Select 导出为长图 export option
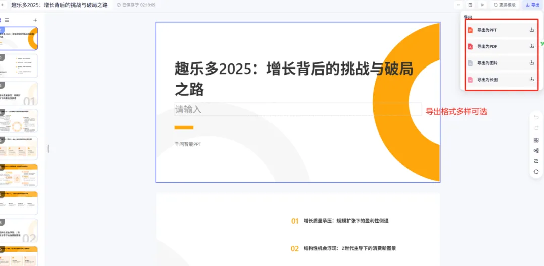544x266 pixels. 501,80
